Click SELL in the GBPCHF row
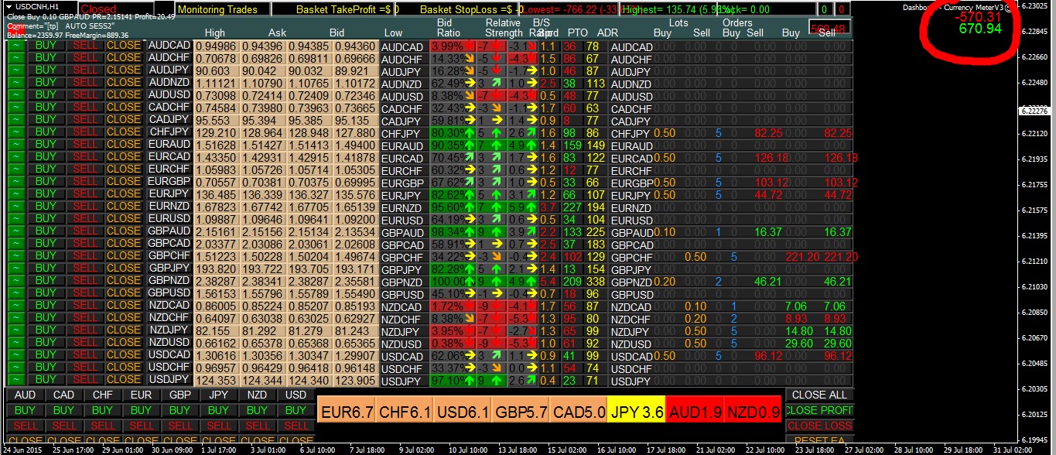Image resolution: width=1056 pixels, height=455 pixels. tap(85, 256)
